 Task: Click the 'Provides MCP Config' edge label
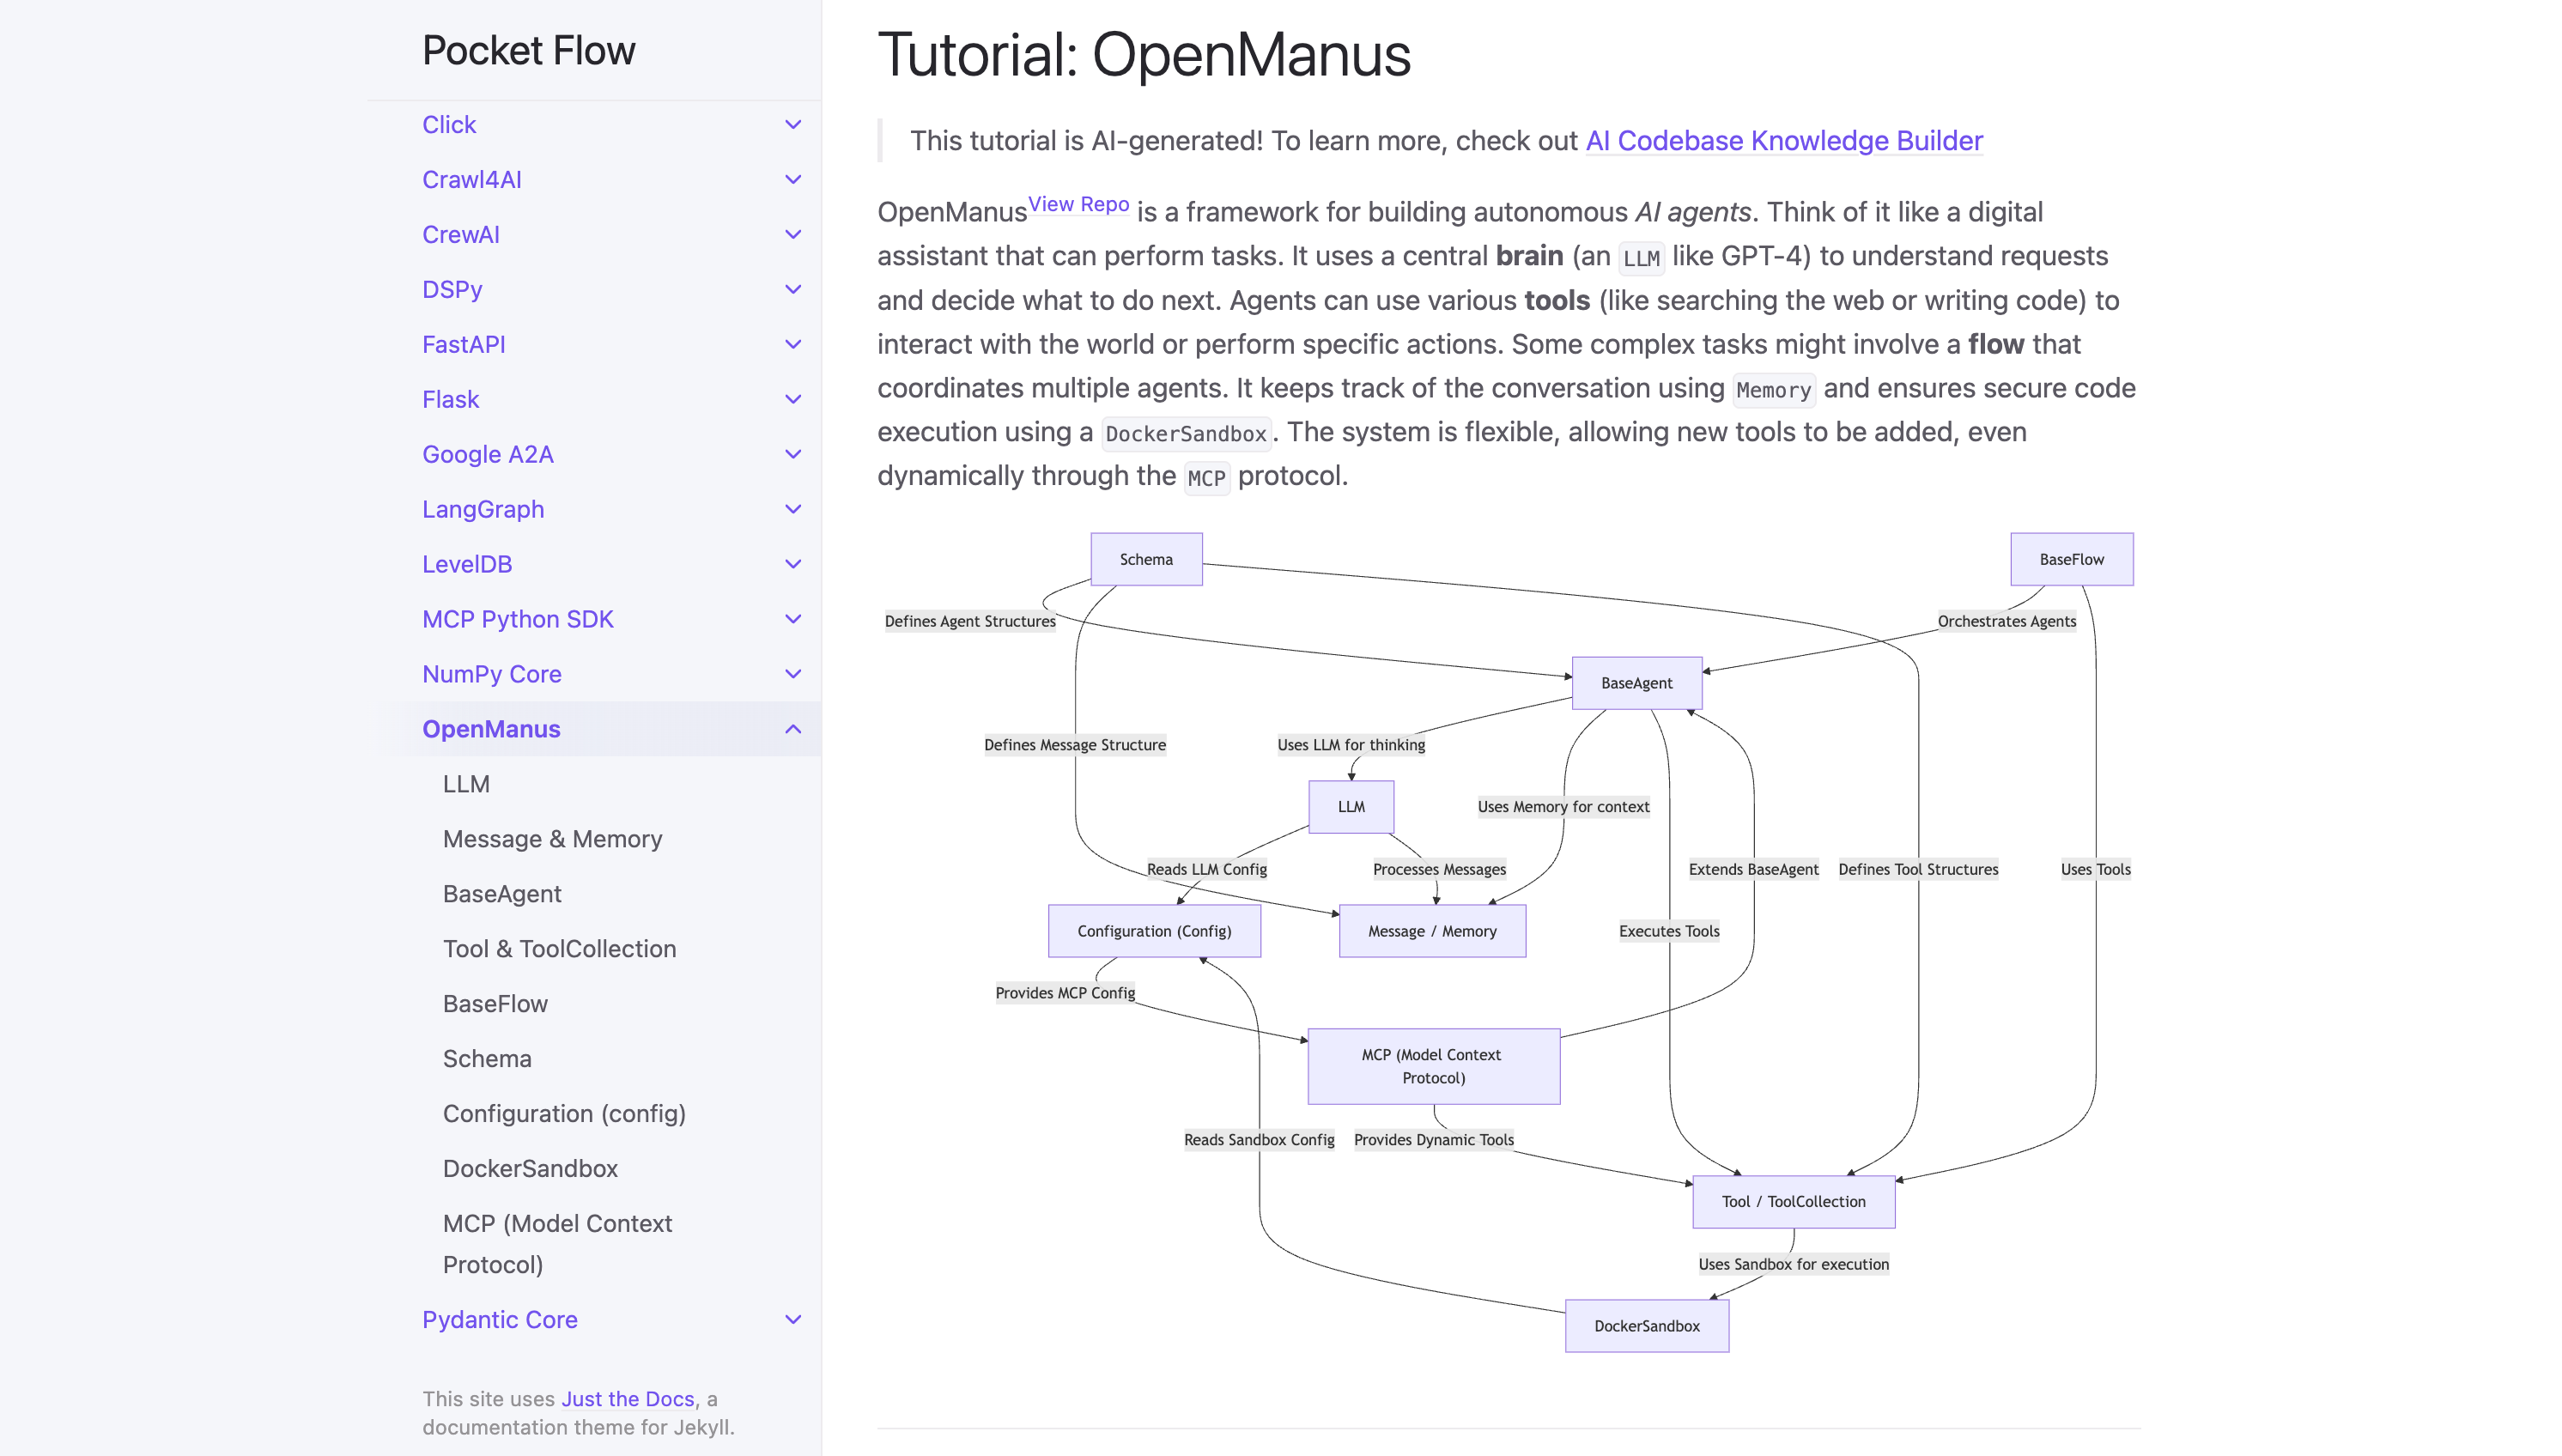(1065, 994)
